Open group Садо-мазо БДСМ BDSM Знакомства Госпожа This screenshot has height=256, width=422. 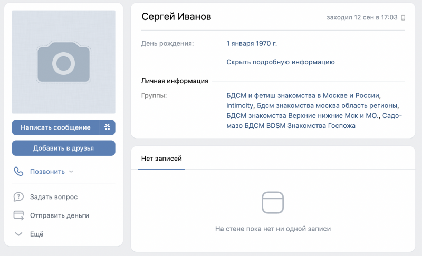coord(314,121)
